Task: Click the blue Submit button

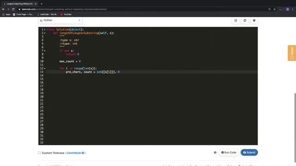Action: pos(249,153)
